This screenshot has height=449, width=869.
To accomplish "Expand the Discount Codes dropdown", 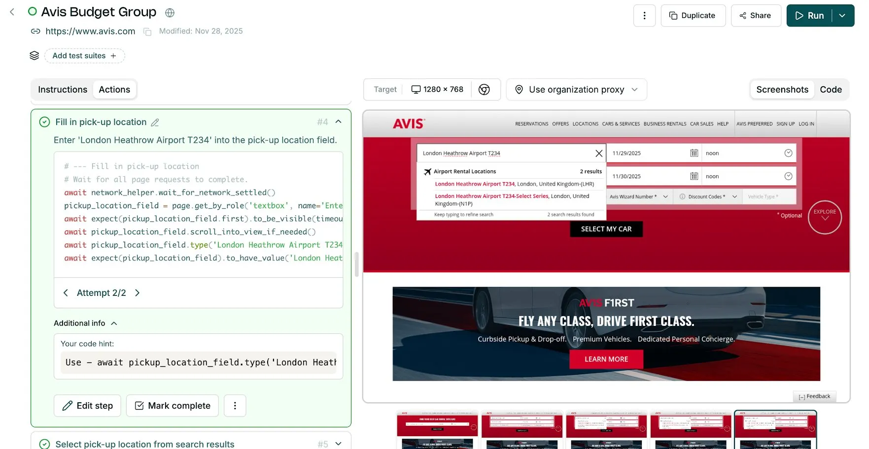I will pyautogui.click(x=708, y=196).
